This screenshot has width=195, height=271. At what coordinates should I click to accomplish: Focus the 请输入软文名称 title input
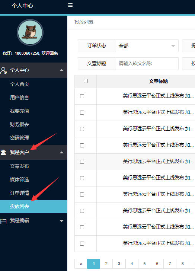pyautogui.click(x=147, y=64)
